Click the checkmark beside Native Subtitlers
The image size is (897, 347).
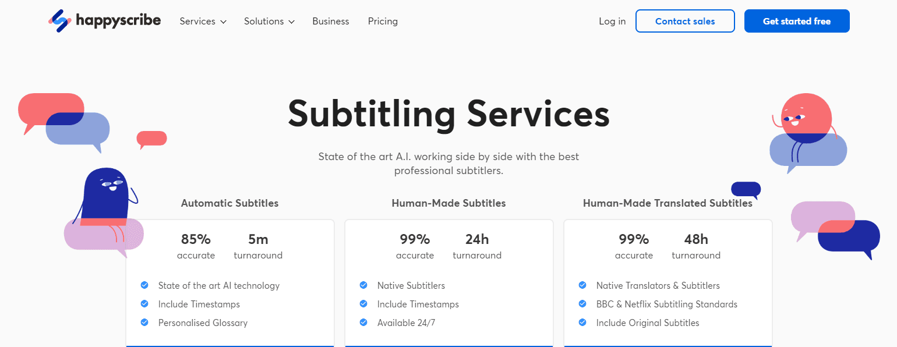[363, 285]
